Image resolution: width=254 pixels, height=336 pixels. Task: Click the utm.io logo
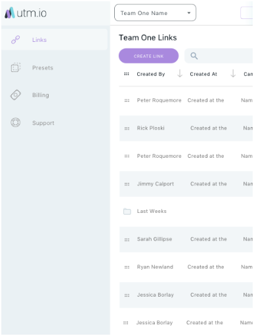coord(26,13)
